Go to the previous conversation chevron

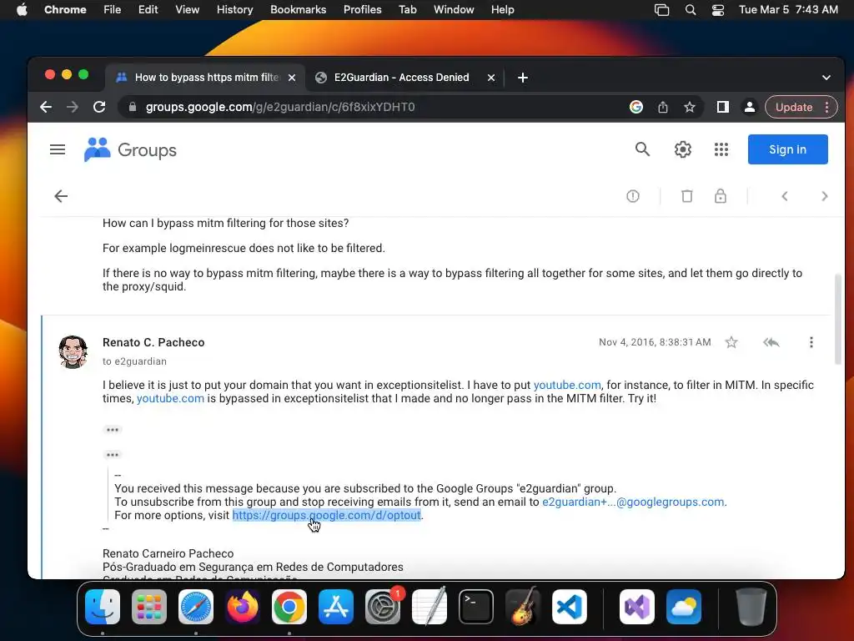784,196
